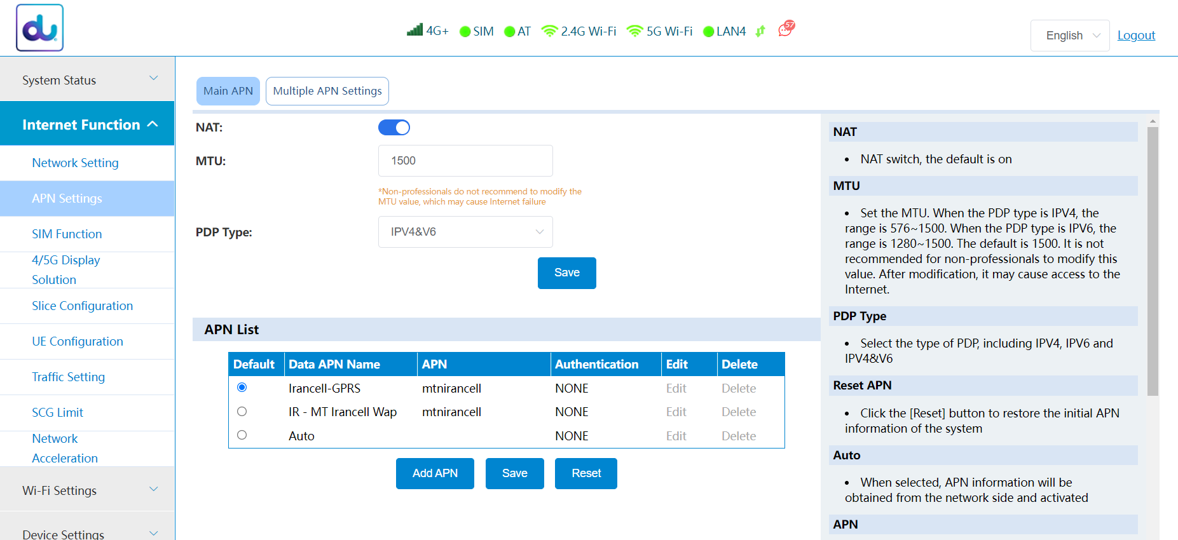Switch to Multiple APN Settings tab
1178x540 pixels.
(327, 91)
